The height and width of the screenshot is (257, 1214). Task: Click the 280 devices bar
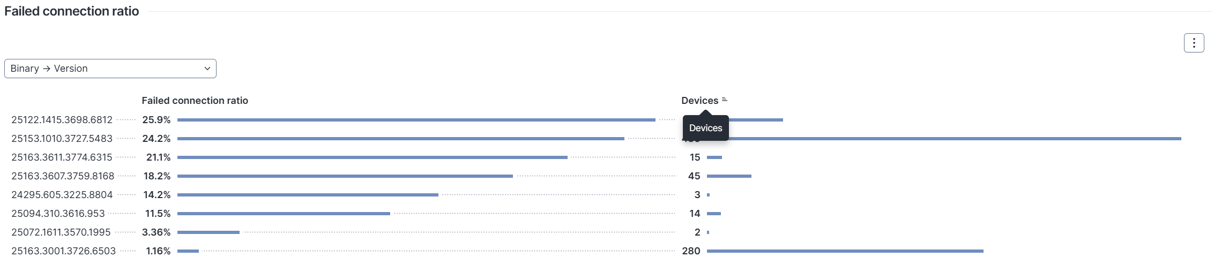pyautogui.click(x=845, y=251)
